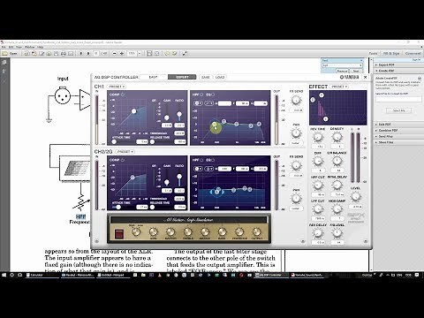Click the effect LEVEL knob
The width and height of the screenshot is (424, 318).
click(x=355, y=196)
